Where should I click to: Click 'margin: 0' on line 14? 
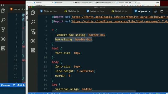tap(64, 76)
